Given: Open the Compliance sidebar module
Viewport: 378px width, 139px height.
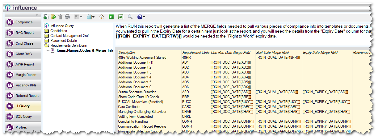Looking at the screenshot, I should tap(23, 22).
